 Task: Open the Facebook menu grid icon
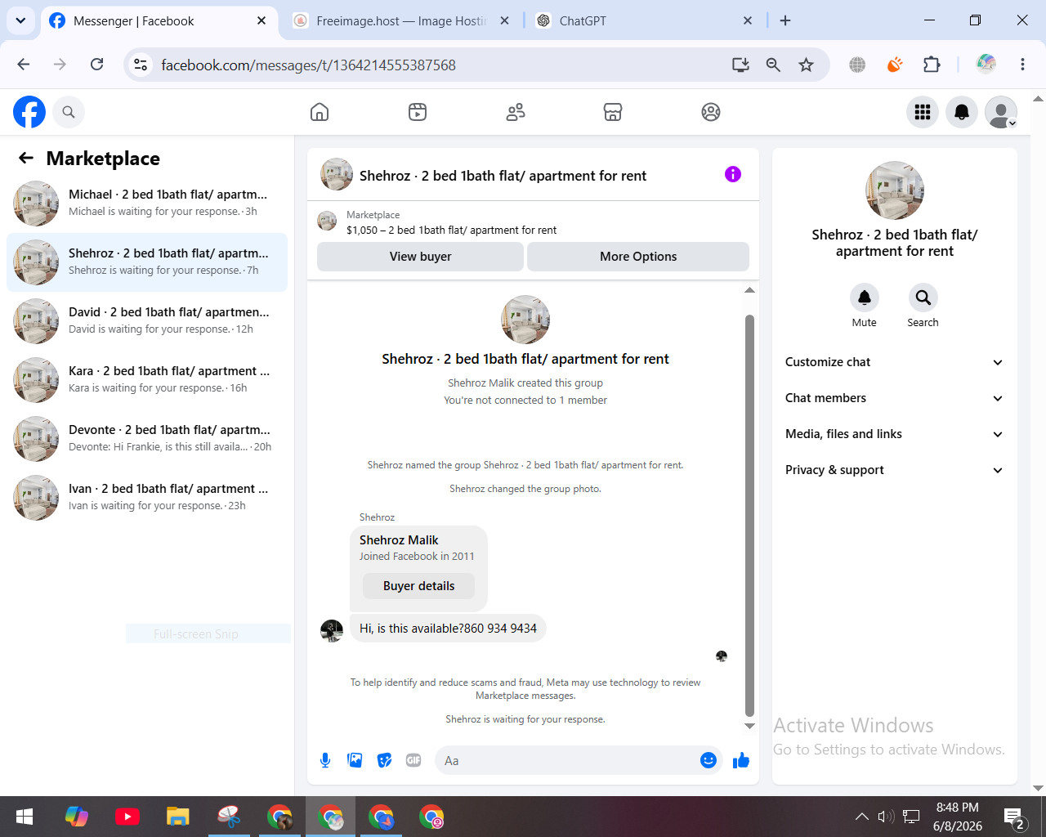[x=923, y=112]
